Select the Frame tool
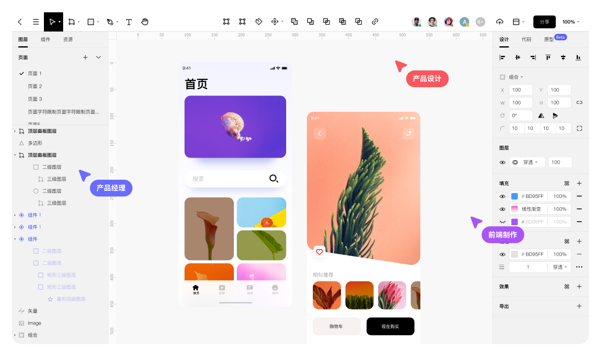The height and width of the screenshot is (352, 597). (x=72, y=22)
